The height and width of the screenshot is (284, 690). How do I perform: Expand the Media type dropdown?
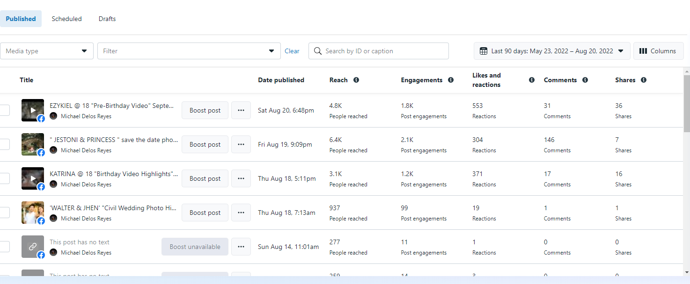(47, 51)
